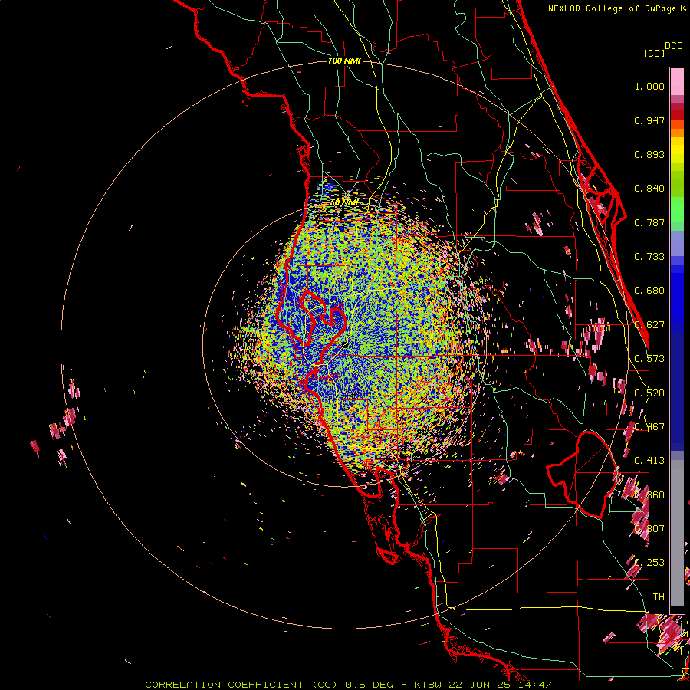690x690 pixels.
Task: Click the DCC legend header
Action: 674,46
